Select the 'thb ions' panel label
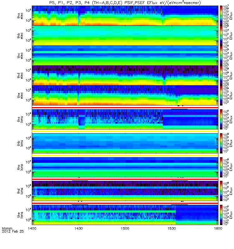This screenshot has width=234, height=249. coord(20,143)
